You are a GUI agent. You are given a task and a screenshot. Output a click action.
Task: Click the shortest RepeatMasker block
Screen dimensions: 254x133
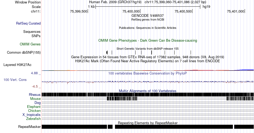tap(110, 127)
